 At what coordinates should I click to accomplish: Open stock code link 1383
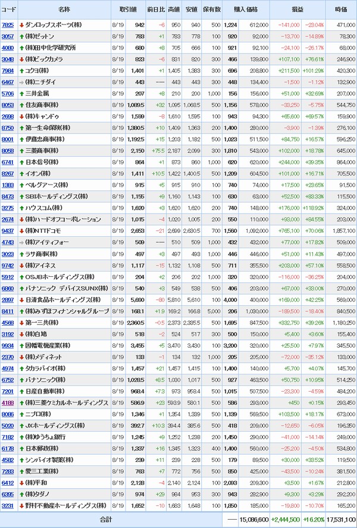[8, 185]
